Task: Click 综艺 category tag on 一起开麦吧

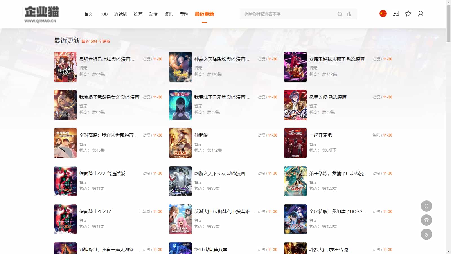Action: 376,135
